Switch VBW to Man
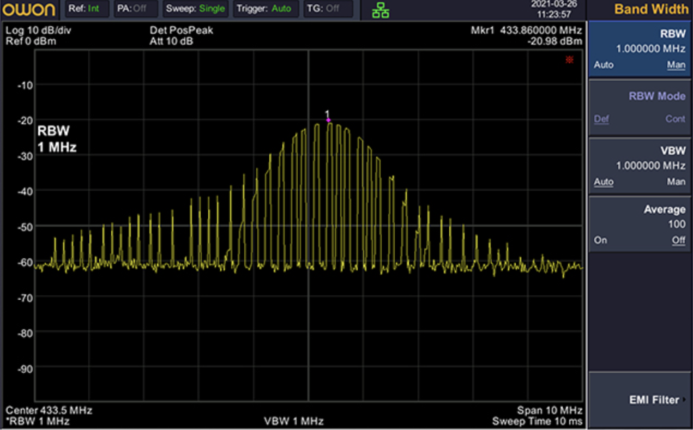693x430 pixels. click(676, 182)
